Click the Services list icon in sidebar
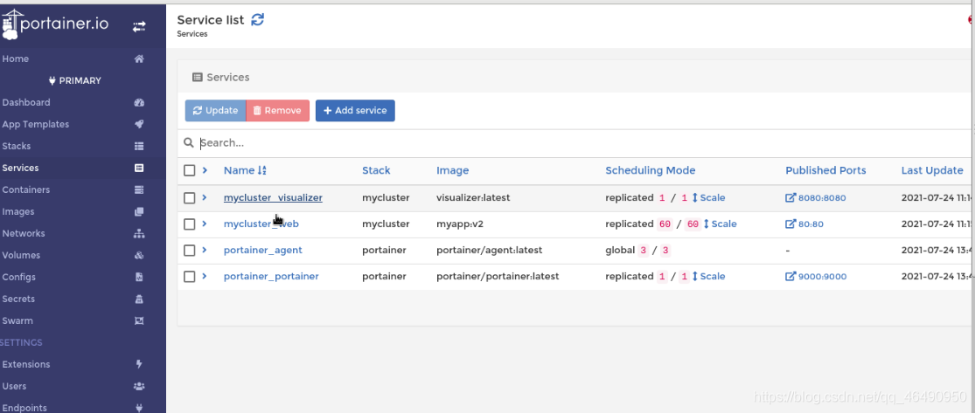The image size is (975, 413). [x=139, y=168]
